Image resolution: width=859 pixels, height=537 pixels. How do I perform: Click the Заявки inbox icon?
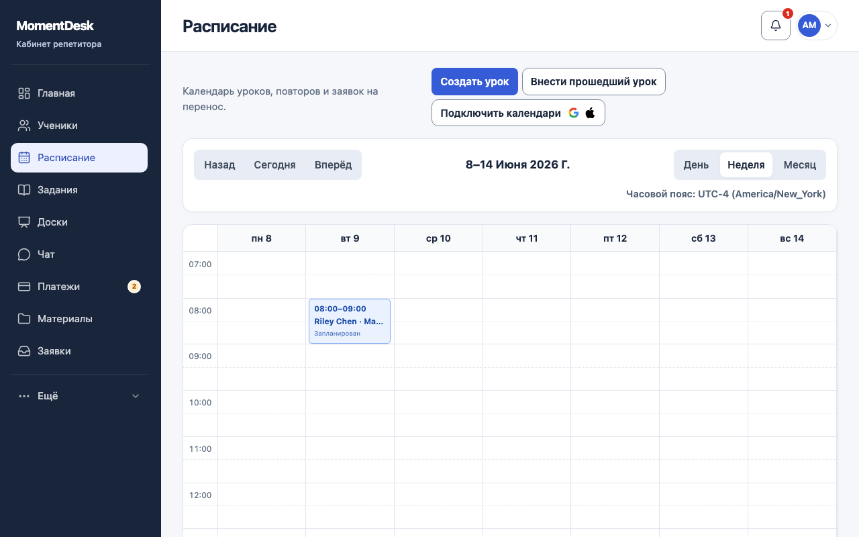pos(24,351)
